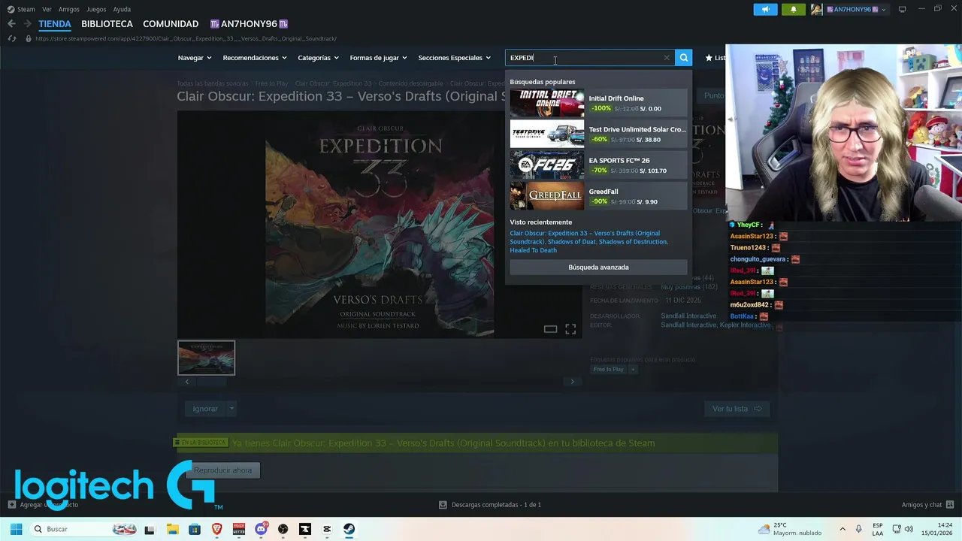
Task: Expand the Secciones Especiales dropdown
Action: (454, 58)
